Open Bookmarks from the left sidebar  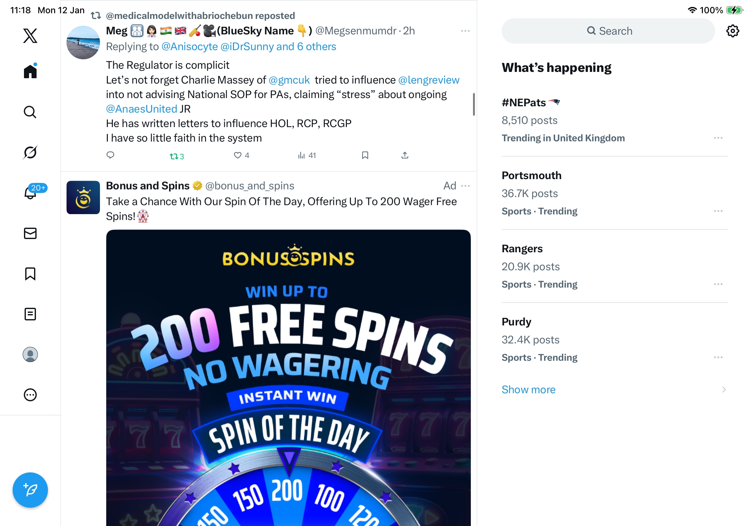click(30, 274)
